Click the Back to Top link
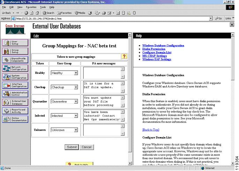239x171 pixels. click(x=151, y=130)
